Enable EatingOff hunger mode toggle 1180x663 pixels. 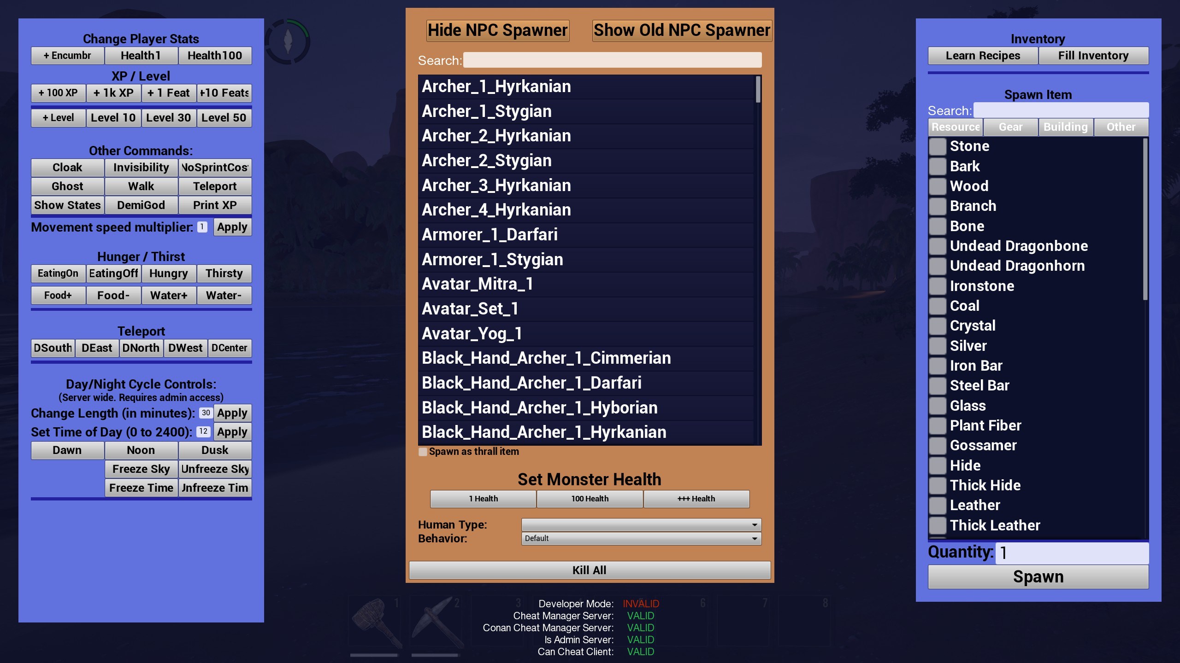point(112,273)
